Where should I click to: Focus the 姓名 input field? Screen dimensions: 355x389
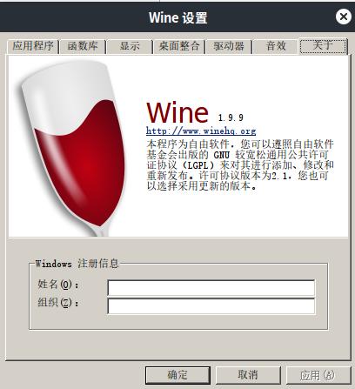coord(211,288)
